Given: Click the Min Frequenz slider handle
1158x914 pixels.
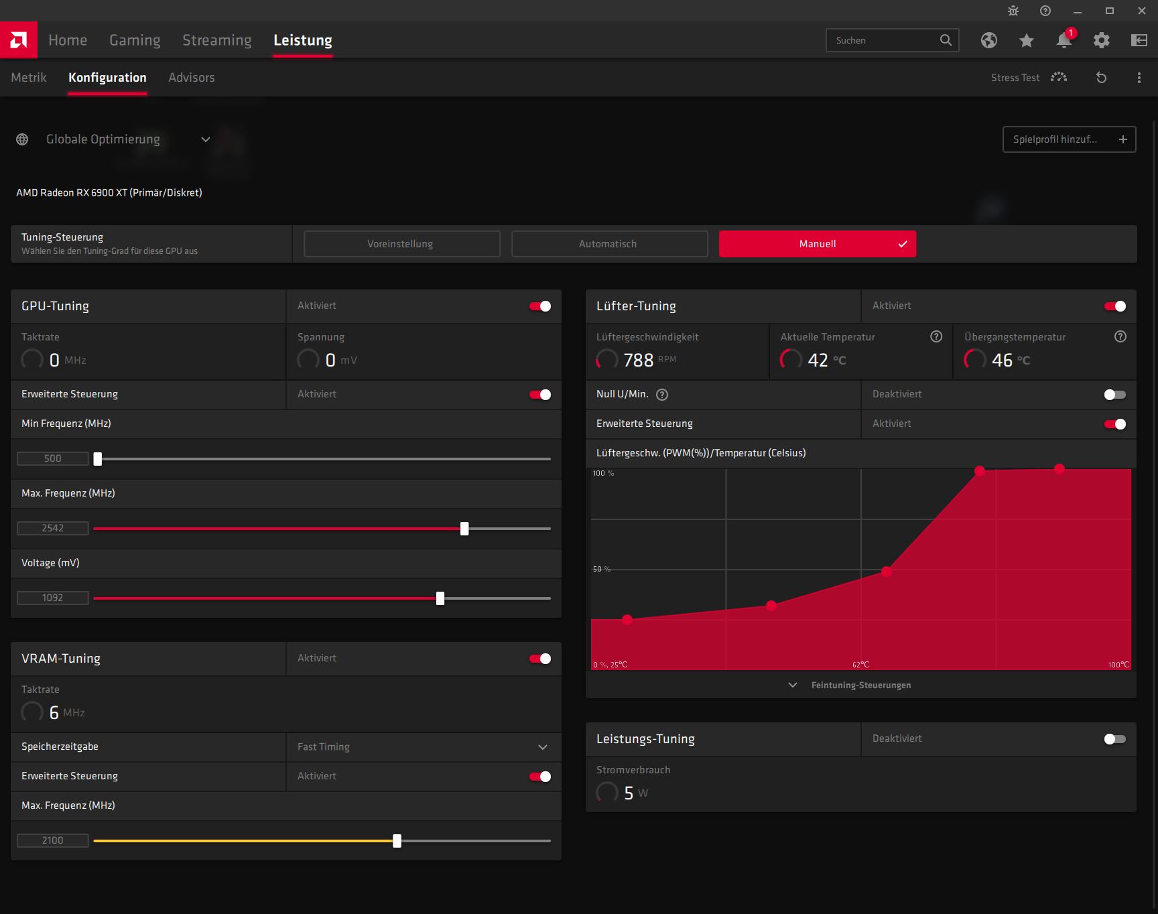Looking at the screenshot, I should pyautogui.click(x=98, y=459).
